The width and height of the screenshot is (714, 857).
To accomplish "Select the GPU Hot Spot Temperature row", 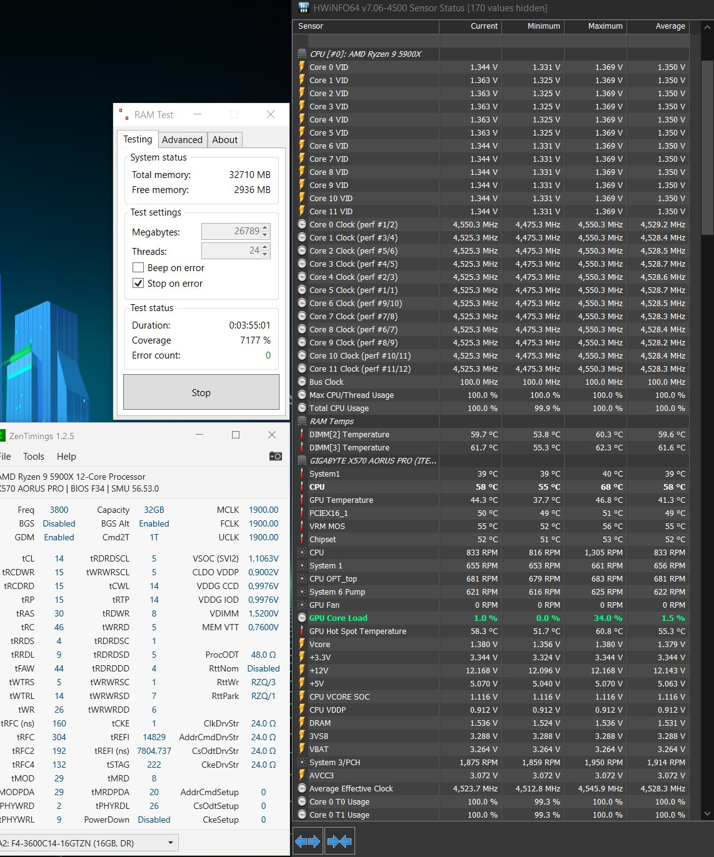I will point(491,631).
